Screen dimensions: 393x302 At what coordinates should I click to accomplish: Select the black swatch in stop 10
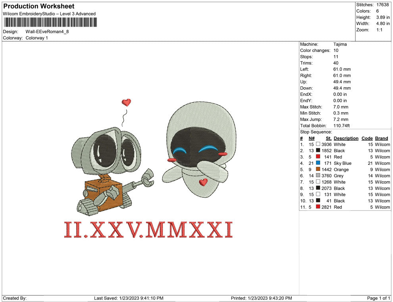(x=318, y=201)
